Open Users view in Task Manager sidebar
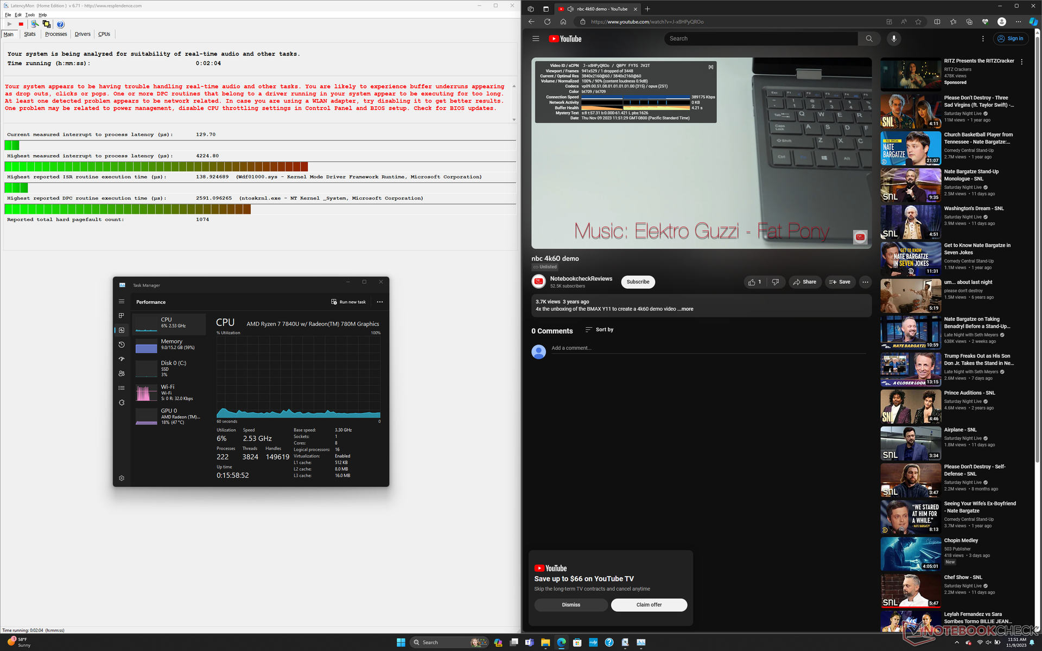 tap(122, 373)
